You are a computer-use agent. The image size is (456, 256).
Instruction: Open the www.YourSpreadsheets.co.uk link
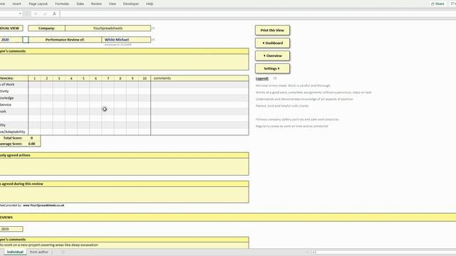click(43, 206)
